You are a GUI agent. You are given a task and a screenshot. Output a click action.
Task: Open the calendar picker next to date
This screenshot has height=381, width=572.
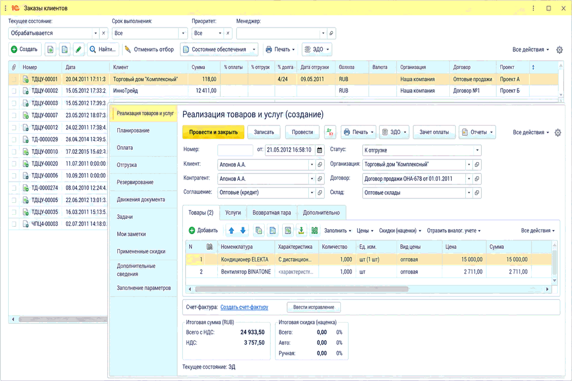point(320,150)
